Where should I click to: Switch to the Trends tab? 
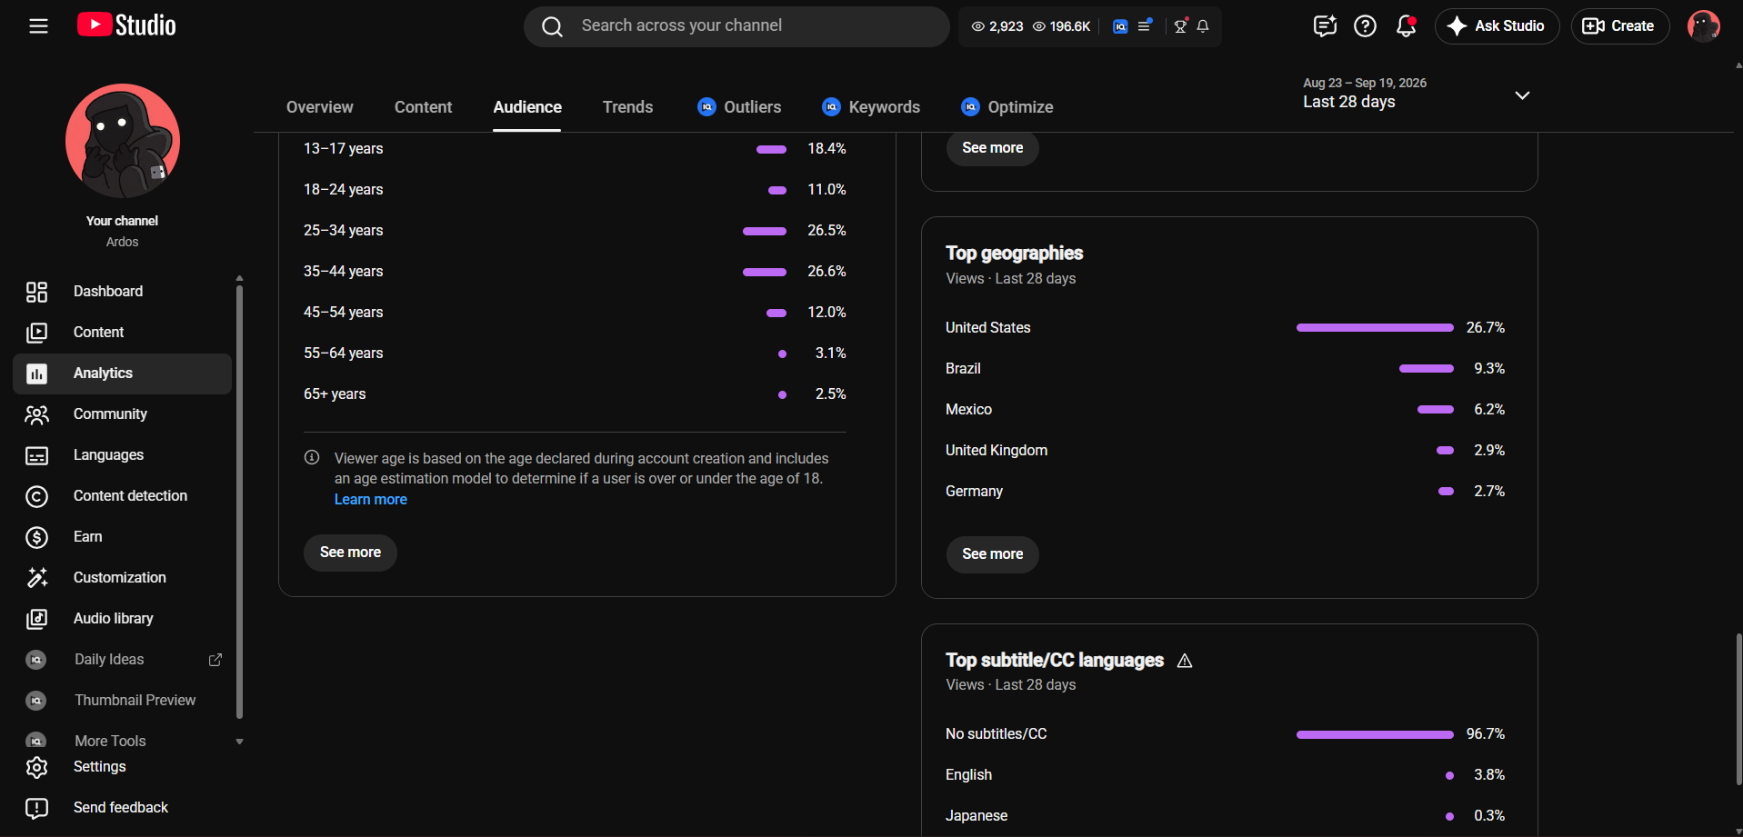tap(627, 107)
